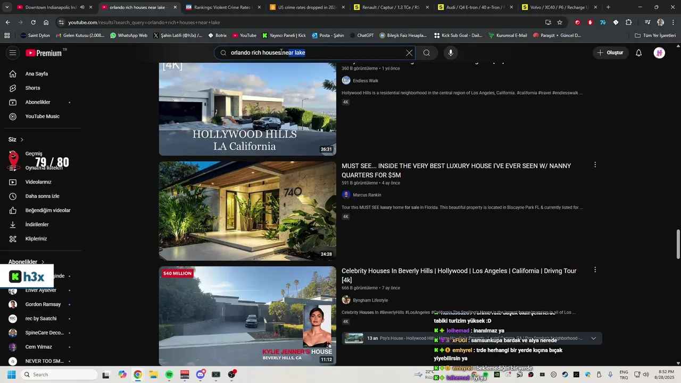Go to the browser home page
The image size is (681, 383).
(x=46, y=22)
